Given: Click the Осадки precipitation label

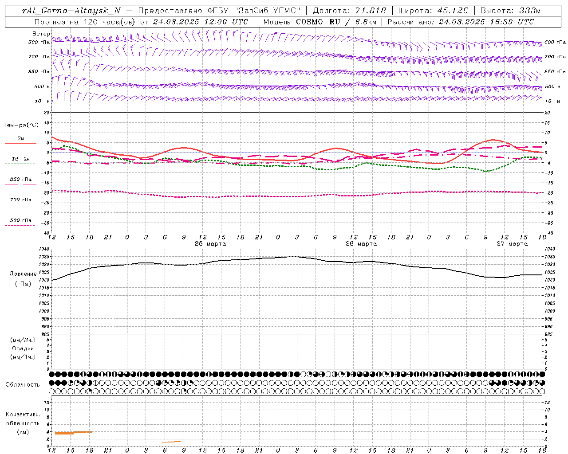Looking at the screenshot, I should pos(23,348).
